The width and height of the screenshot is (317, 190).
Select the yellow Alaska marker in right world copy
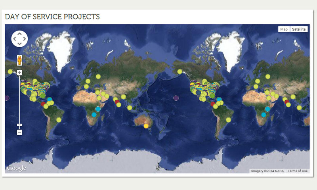point(180,71)
